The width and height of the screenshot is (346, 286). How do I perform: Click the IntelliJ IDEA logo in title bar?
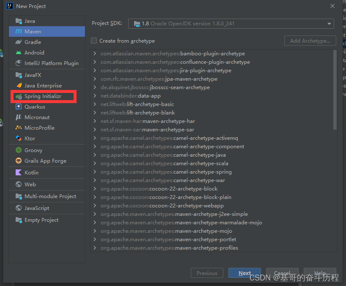[10, 6]
